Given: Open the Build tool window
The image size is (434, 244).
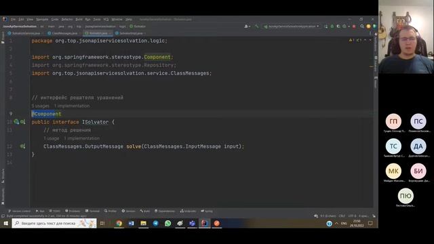Looking at the screenshot, I should (x=144, y=211).
